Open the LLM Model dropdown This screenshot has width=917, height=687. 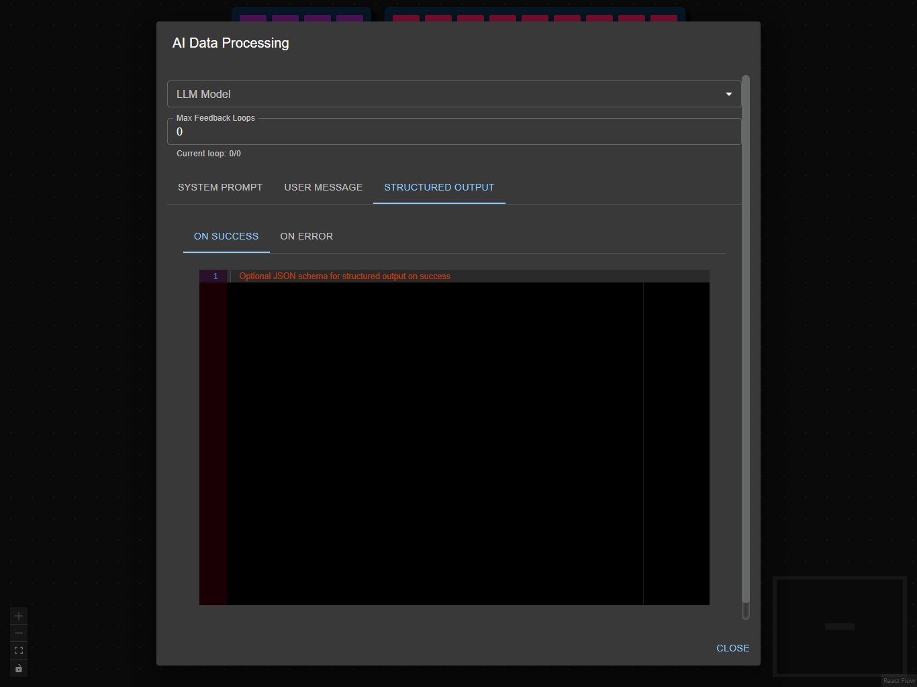pos(454,94)
